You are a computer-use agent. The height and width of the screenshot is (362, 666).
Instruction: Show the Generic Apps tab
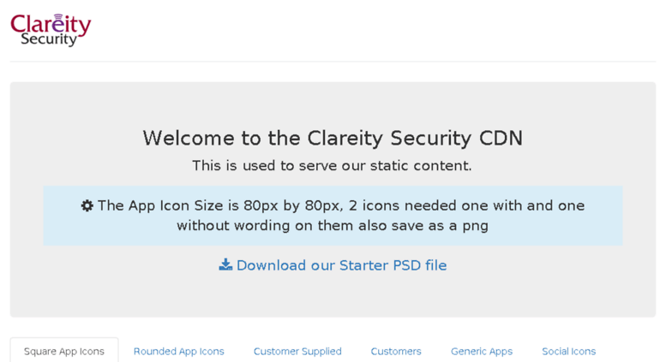click(482, 351)
